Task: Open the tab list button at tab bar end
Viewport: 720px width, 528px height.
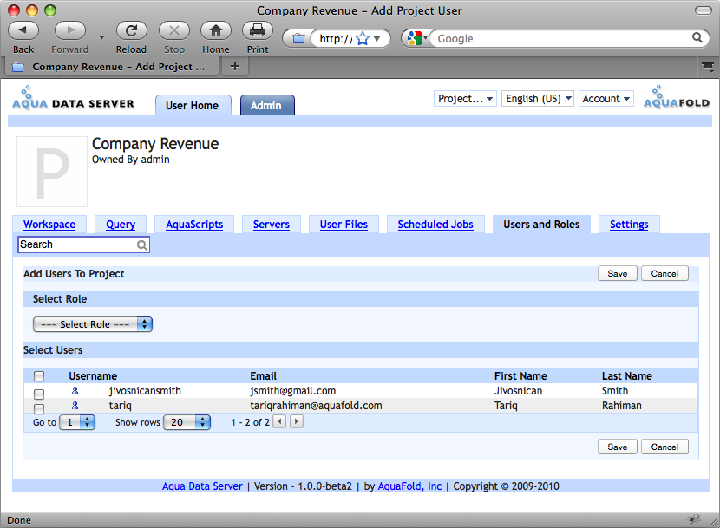Action: point(708,67)
